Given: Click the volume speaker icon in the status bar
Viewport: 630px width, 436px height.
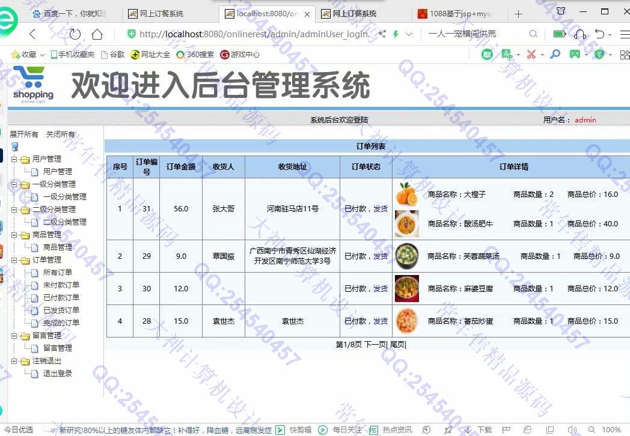Looking at the screenshot, I should 572,430.
